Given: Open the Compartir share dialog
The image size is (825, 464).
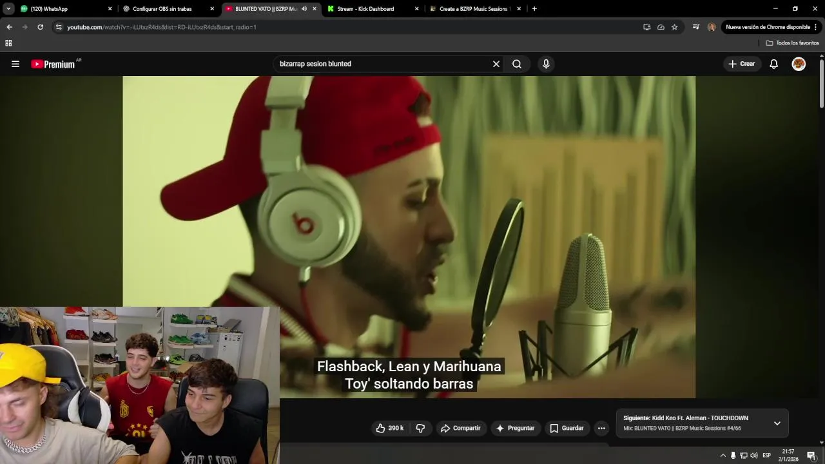Looking at the screenshot, I should pos(461,428).
